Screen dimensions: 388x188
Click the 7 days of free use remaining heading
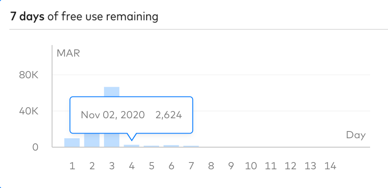click(84, 17)
